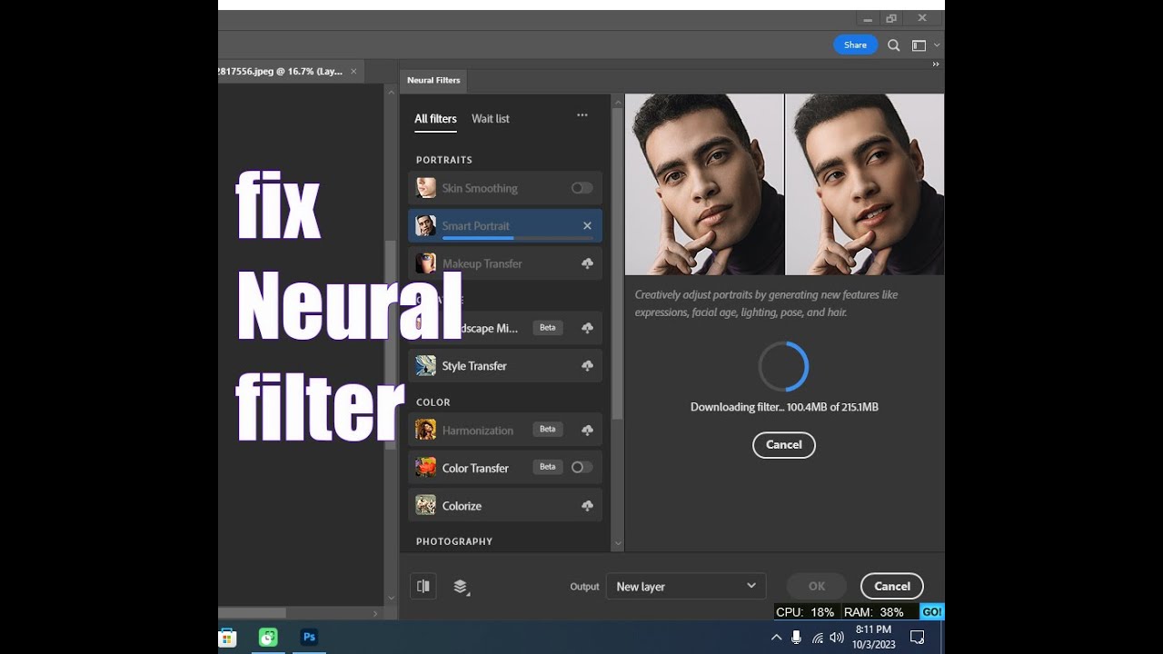This screenshot has height=654, width=1163.
Task: Click the Smart Portrait filter thumbnail icon
Action: (425, 226)
